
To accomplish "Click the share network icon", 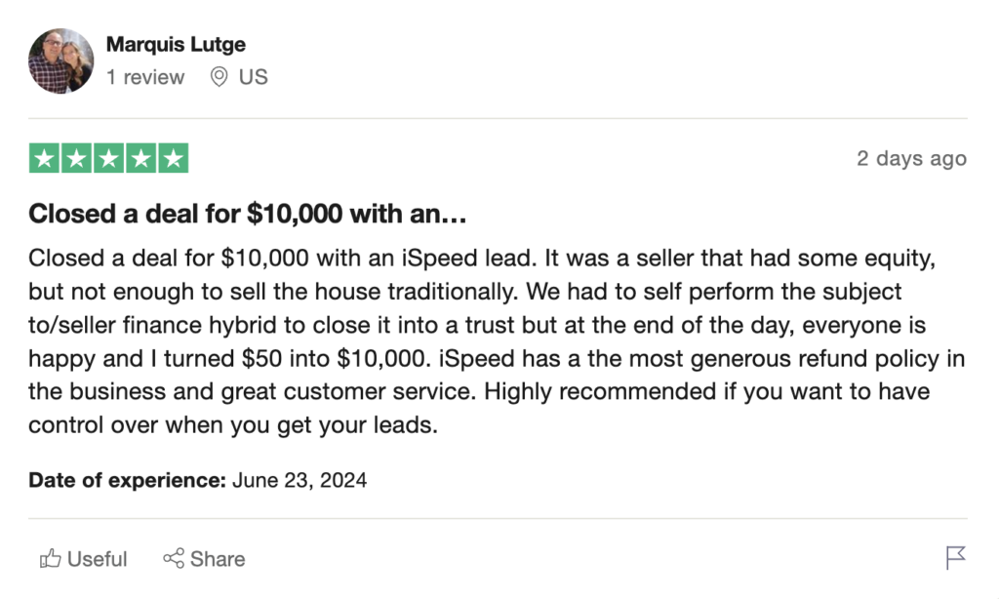I will [174, 559].
